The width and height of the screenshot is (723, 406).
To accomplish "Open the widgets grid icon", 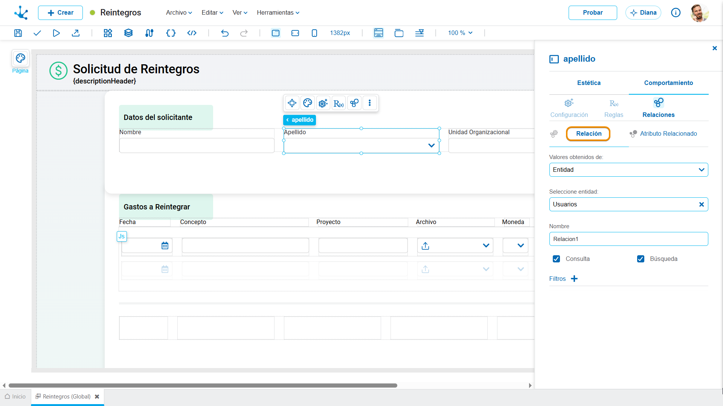I will [x=108, y=33].
